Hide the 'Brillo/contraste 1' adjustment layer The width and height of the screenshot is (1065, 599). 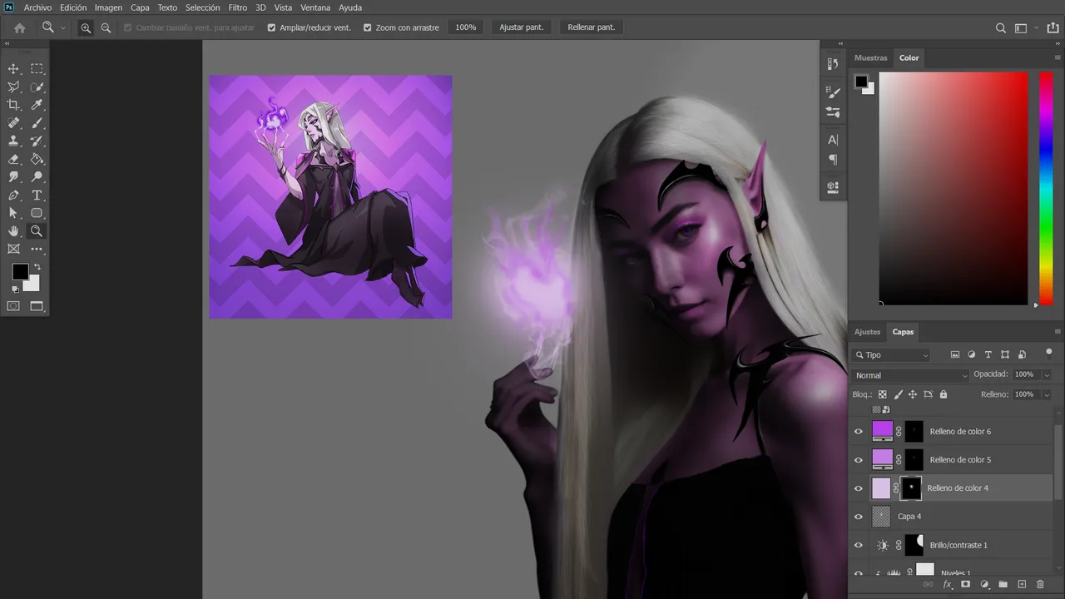point(859,545)
